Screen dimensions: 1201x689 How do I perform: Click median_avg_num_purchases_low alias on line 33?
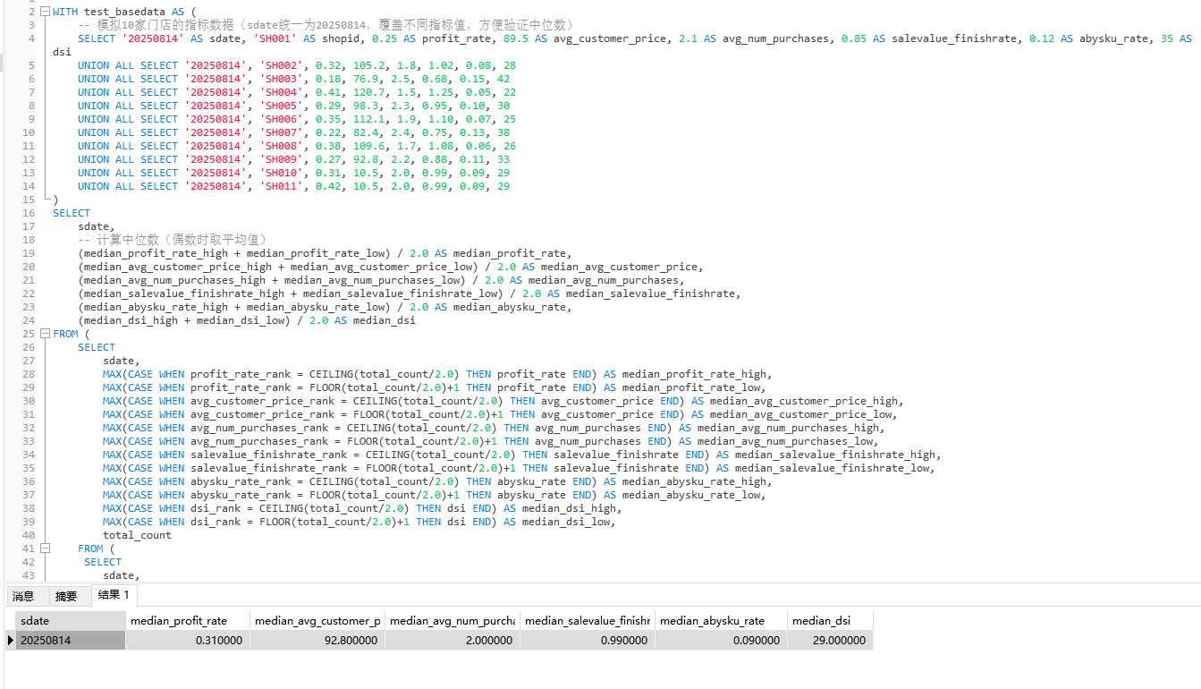787,441
